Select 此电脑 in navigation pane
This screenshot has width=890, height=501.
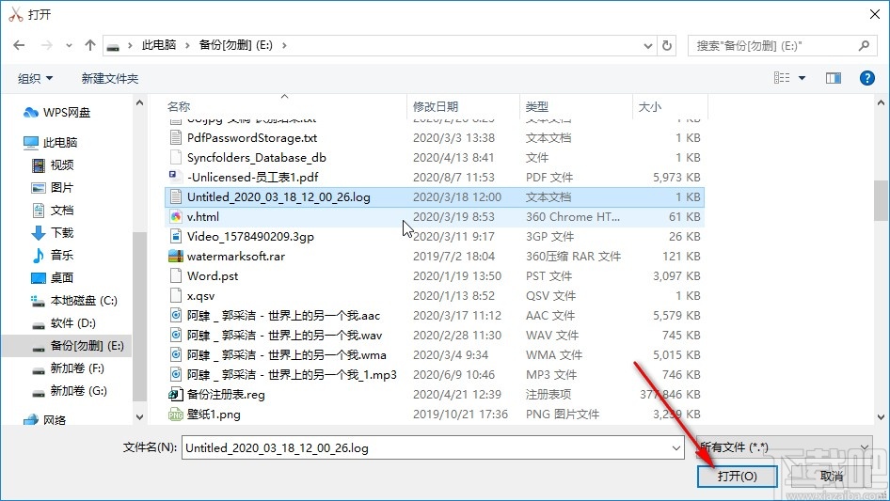(x=50, y=142)
